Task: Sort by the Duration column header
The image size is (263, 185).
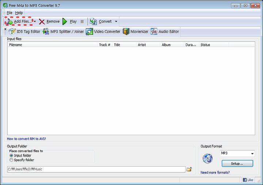Action: 191,45
